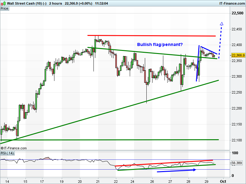The height and width of the screenshot is (184, 246).
Task: Click the date label 20 on the time axis
Action: [x=80, y=182]
